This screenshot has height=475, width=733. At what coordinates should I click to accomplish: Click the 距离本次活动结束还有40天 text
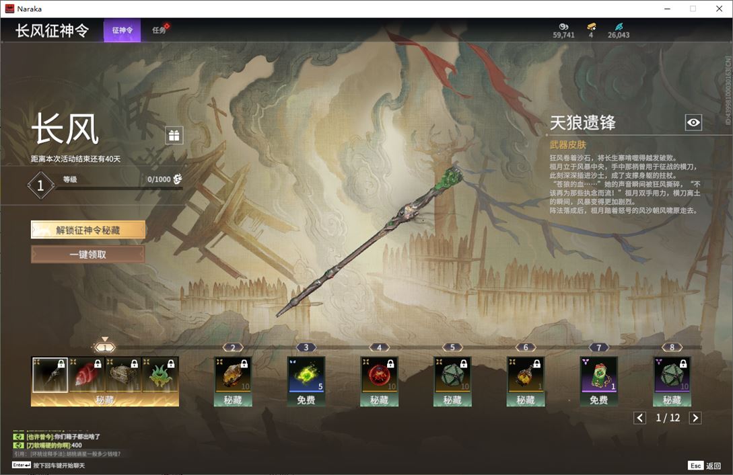coord(76,159)
